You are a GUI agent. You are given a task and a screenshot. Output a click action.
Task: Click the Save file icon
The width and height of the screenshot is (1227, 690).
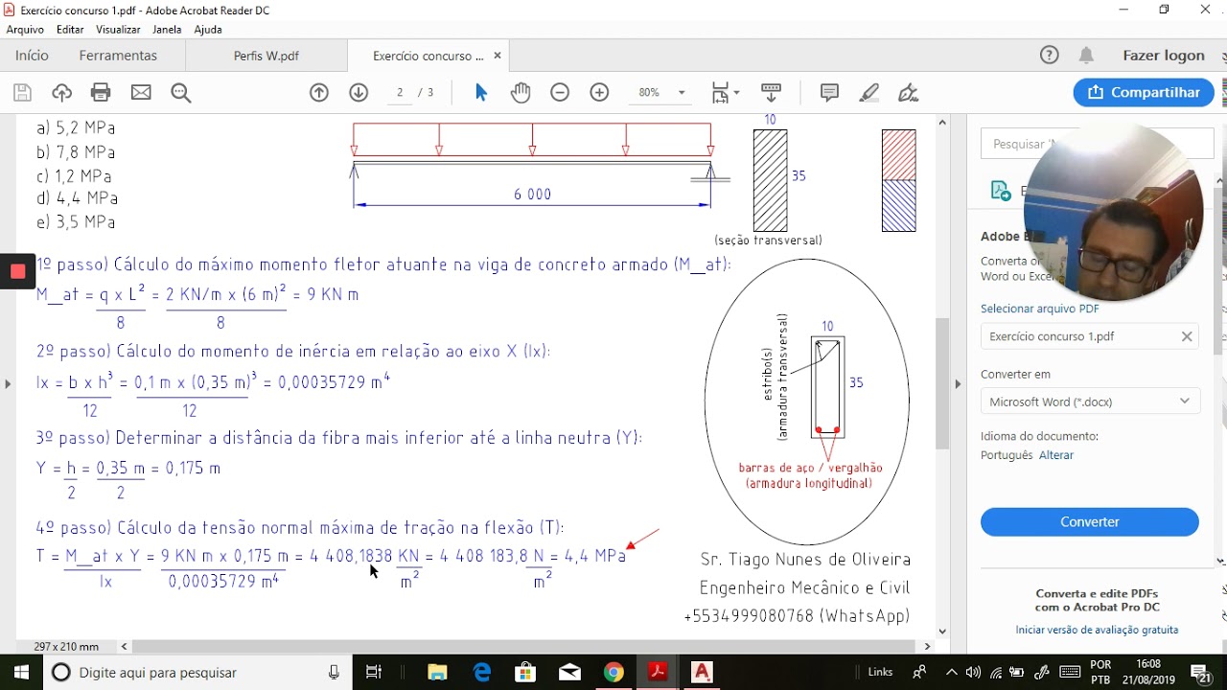[x=22, y=93]
